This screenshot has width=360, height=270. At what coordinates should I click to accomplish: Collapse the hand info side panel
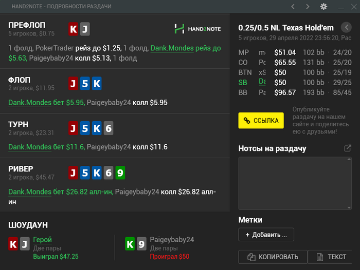click(346, 28)
